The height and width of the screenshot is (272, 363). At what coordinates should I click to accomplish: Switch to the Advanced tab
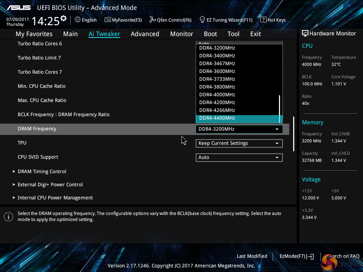(x=145, y=34)
